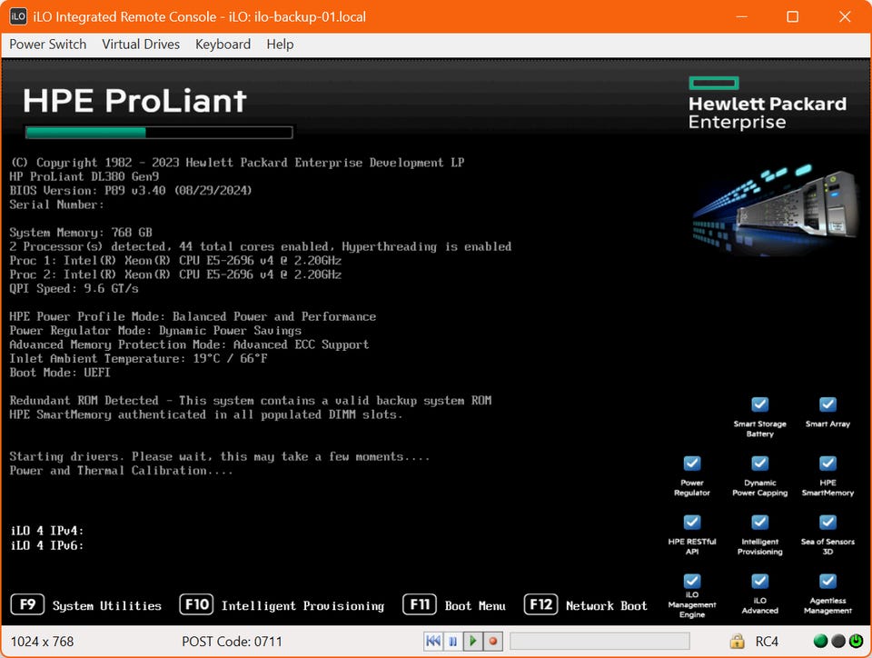Click the iLO 4 IPv6 line

pyautogui.click(x=47, y=545)
